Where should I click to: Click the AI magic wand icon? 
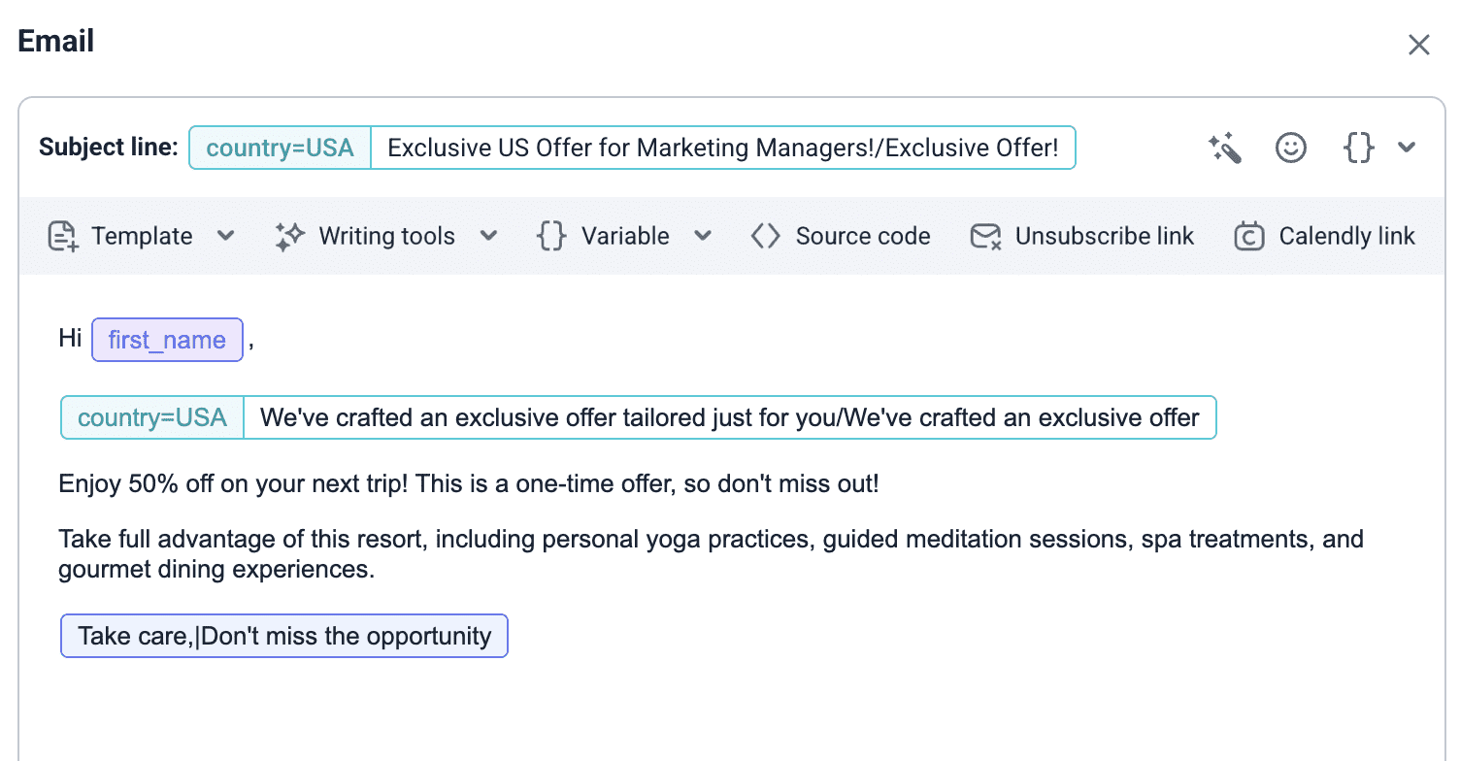click(1225, 149)
